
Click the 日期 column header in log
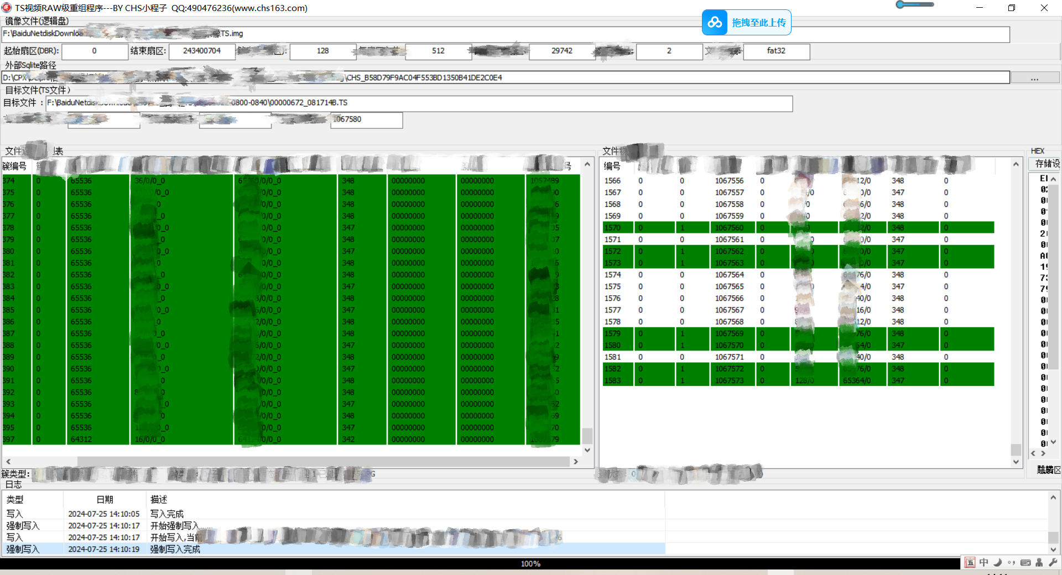tap(105, 500)
